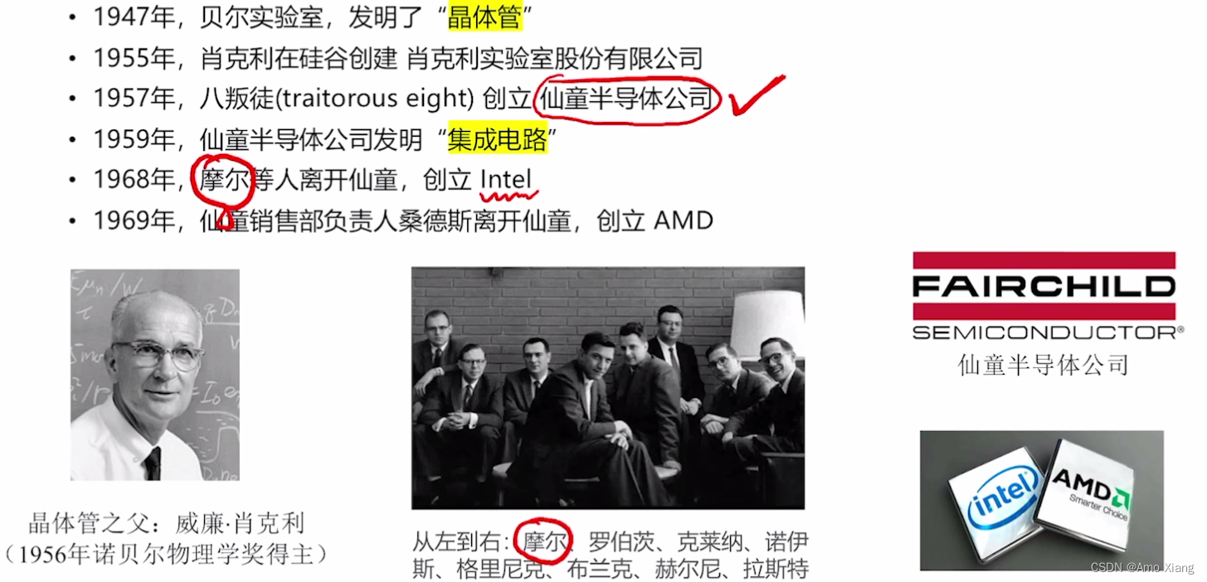1207x582 pixels.
Task: Click the 仙童半导体公司 caption under logo
Action: coord(1044,364)
